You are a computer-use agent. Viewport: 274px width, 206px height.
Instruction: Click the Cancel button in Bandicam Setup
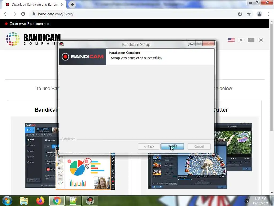click(x=199, y=146)
